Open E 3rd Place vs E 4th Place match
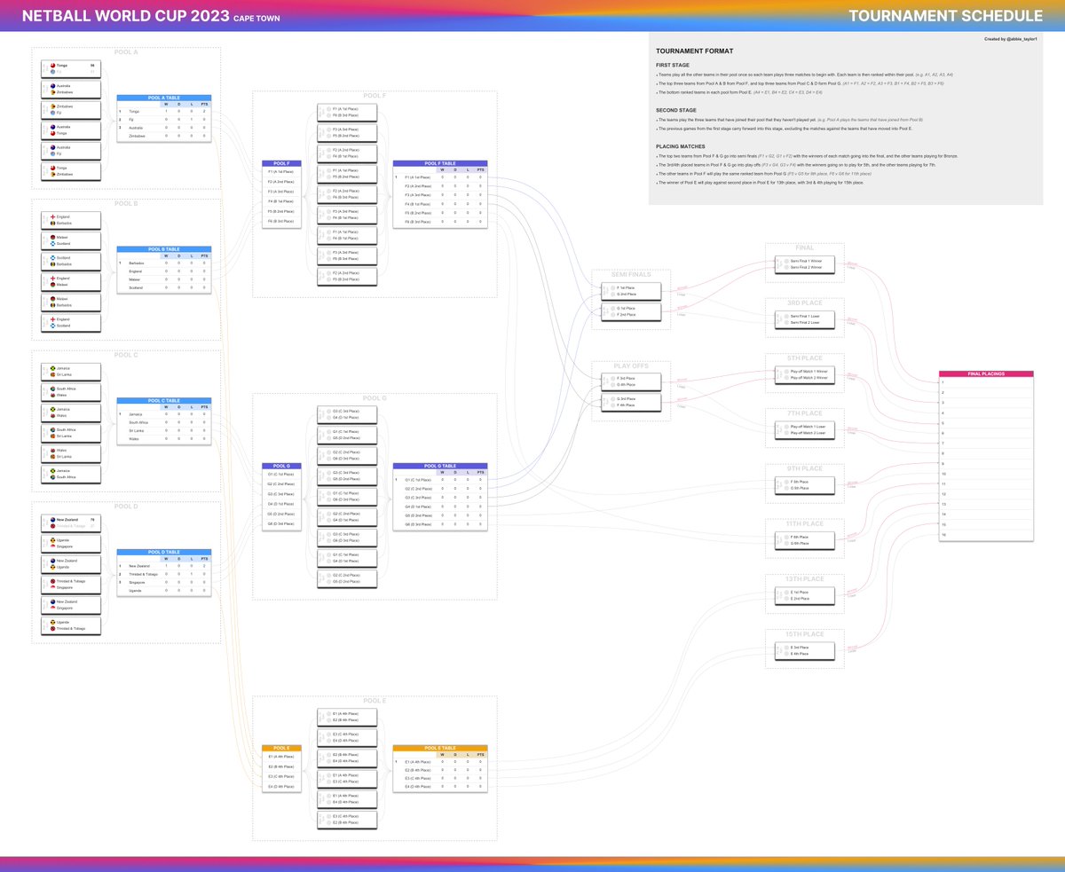 point(806,650)
